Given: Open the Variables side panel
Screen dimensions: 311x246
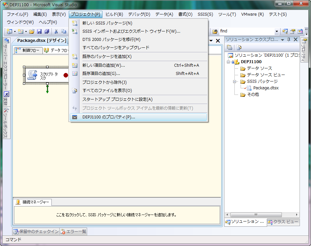Looking at the screenshot, I should [6, 98].
